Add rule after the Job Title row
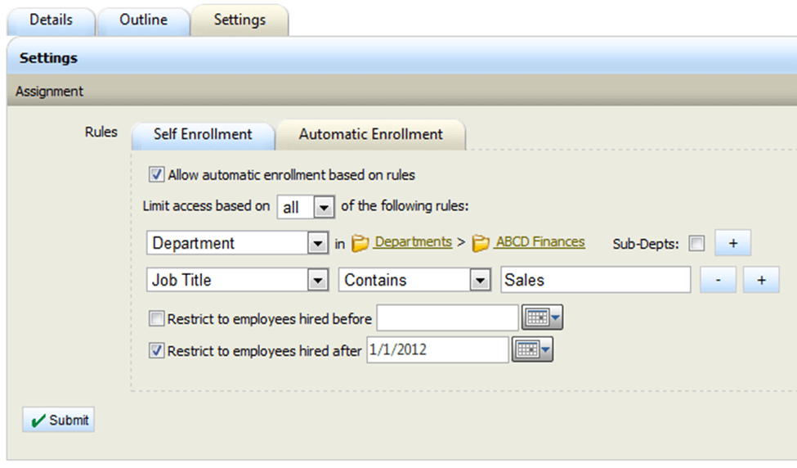The width and height of the screenshot is (797, 468). click(x=761, y=280)
